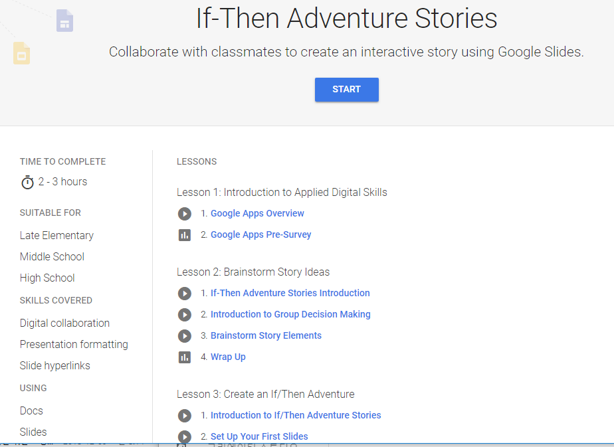The image size is (614, 447).
Task: Select the Middle School text
Action: (x=52, y=256)
